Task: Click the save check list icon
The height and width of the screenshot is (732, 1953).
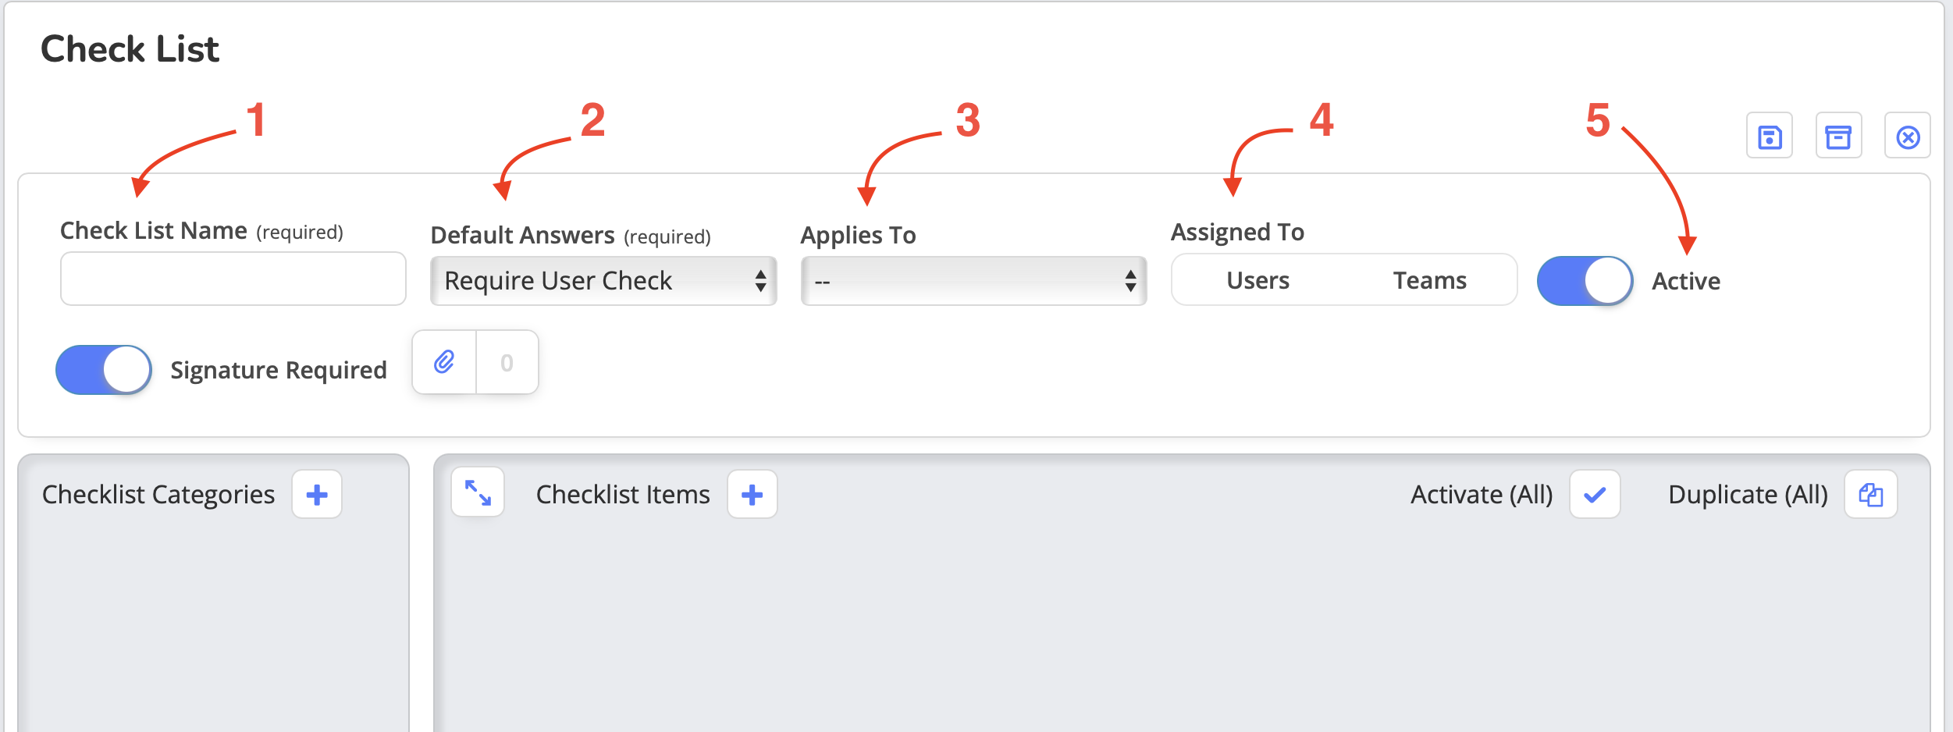Action: 1770,137
